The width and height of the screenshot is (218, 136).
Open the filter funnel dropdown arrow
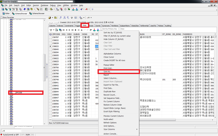(54, 30)
